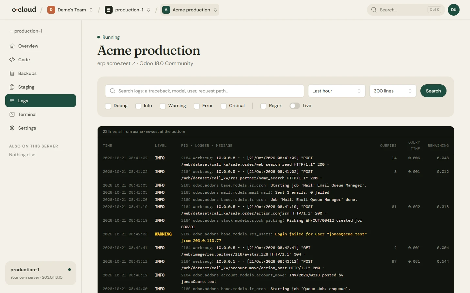Go to the Overview page
This screenshot has height=293, width=470.
coord(40,46)
